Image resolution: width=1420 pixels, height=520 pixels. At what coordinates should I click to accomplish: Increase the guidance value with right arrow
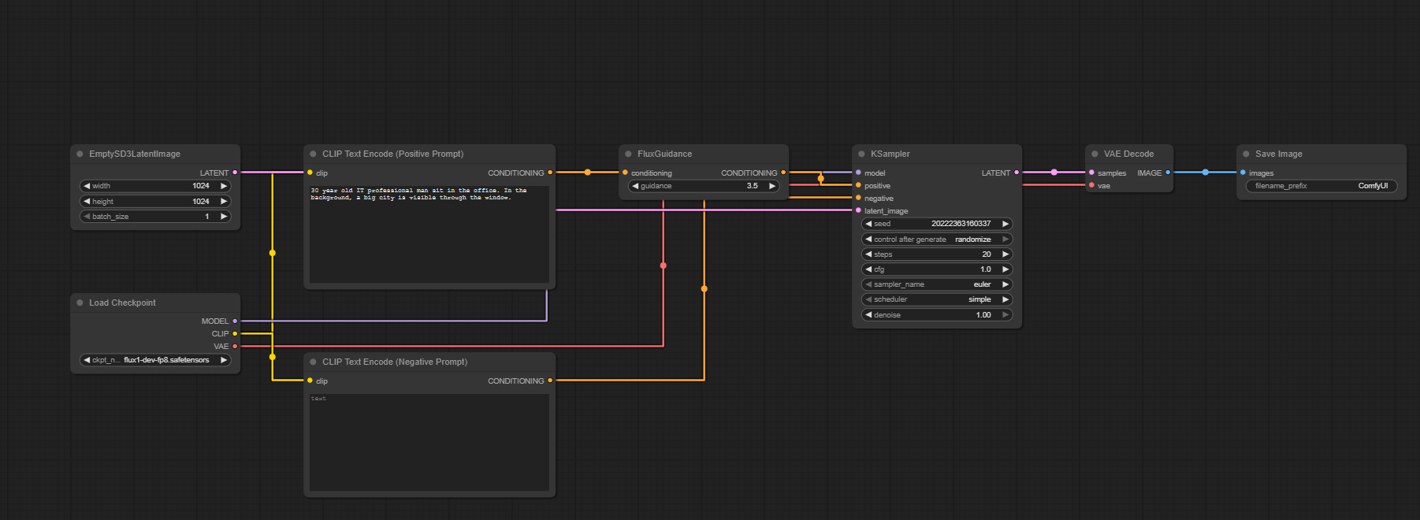click(x=772, y=186)
